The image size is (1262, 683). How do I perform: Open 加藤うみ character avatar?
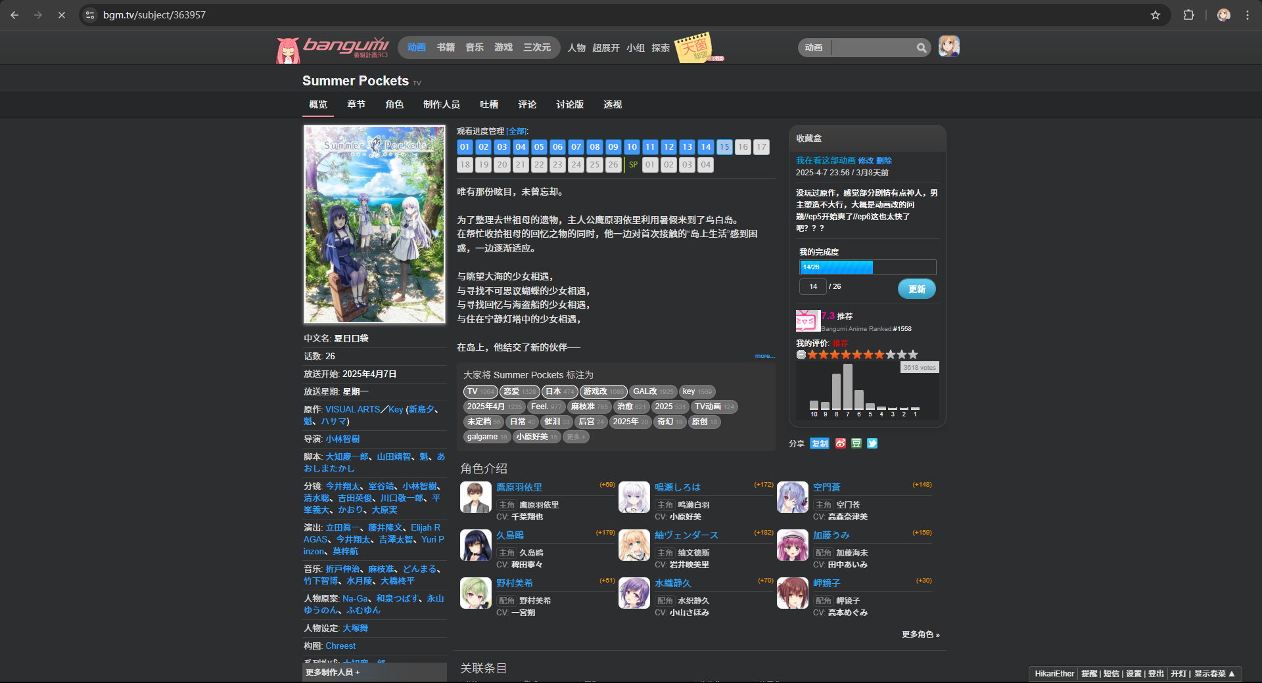click(x=793, y=545)
